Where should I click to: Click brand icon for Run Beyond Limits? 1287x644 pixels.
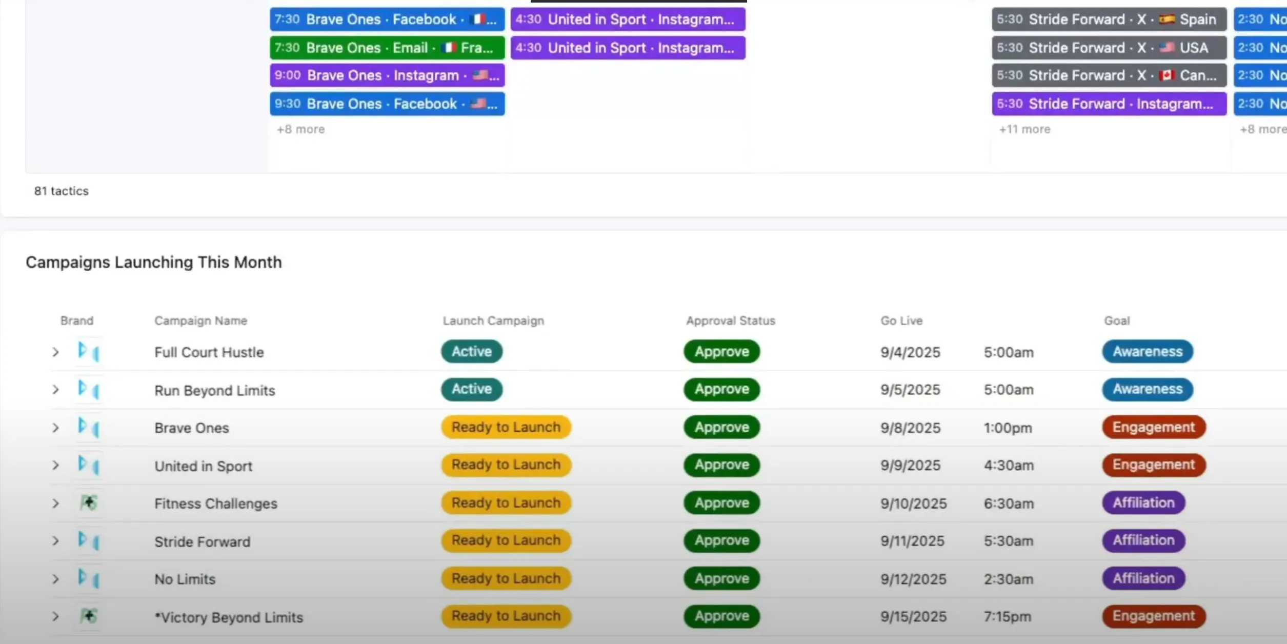coord(88,390)
